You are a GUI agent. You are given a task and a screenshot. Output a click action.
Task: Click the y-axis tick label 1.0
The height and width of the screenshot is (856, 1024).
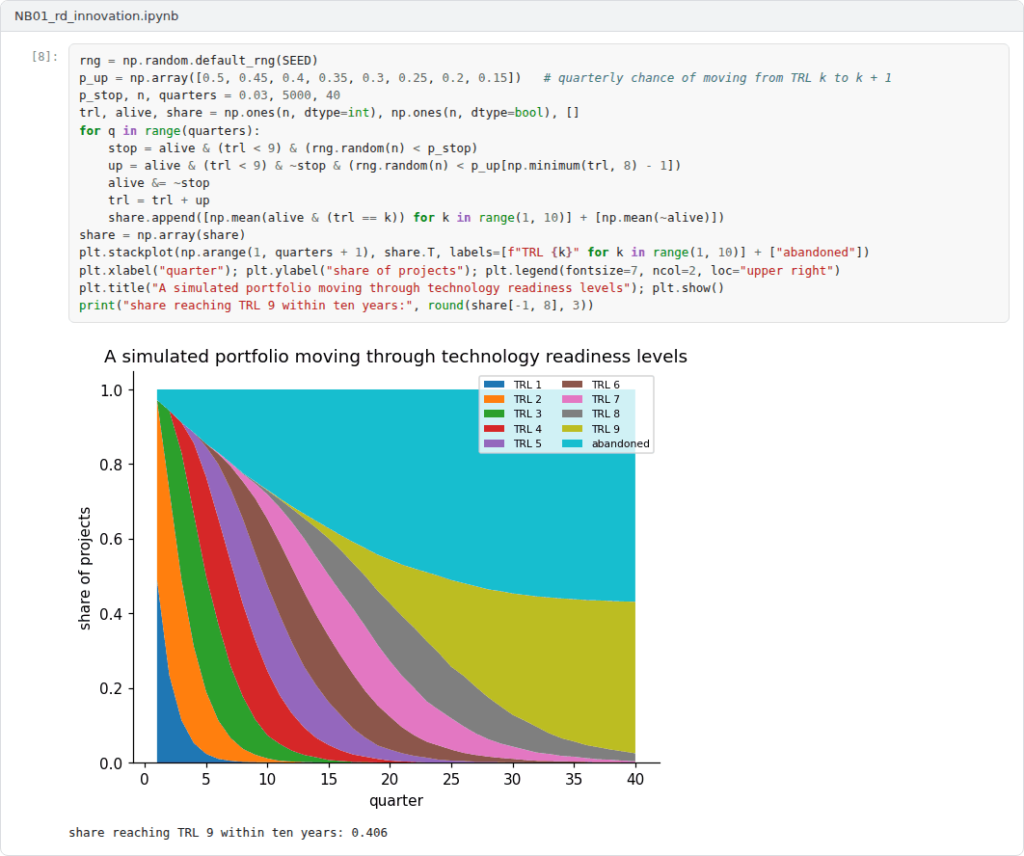click(111, 390)
